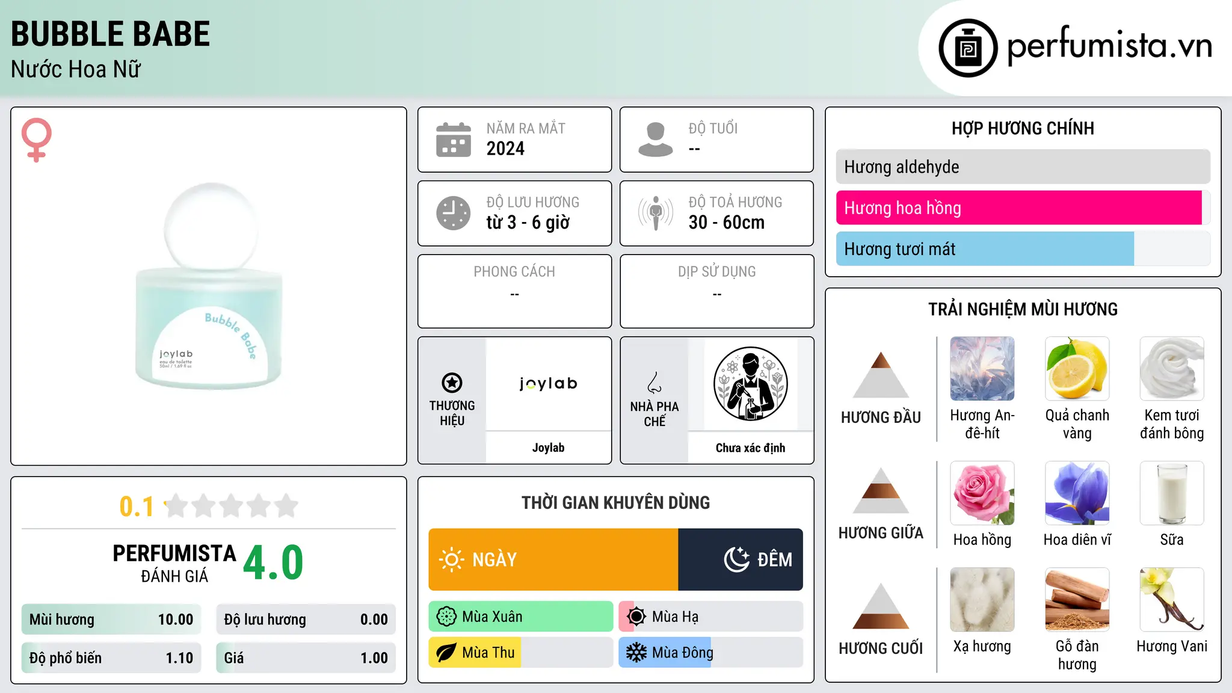The width and height of the screenshot is (1232, 693).
Task: Select the Sữa milk glass image
Action: tap(1172, 493)
